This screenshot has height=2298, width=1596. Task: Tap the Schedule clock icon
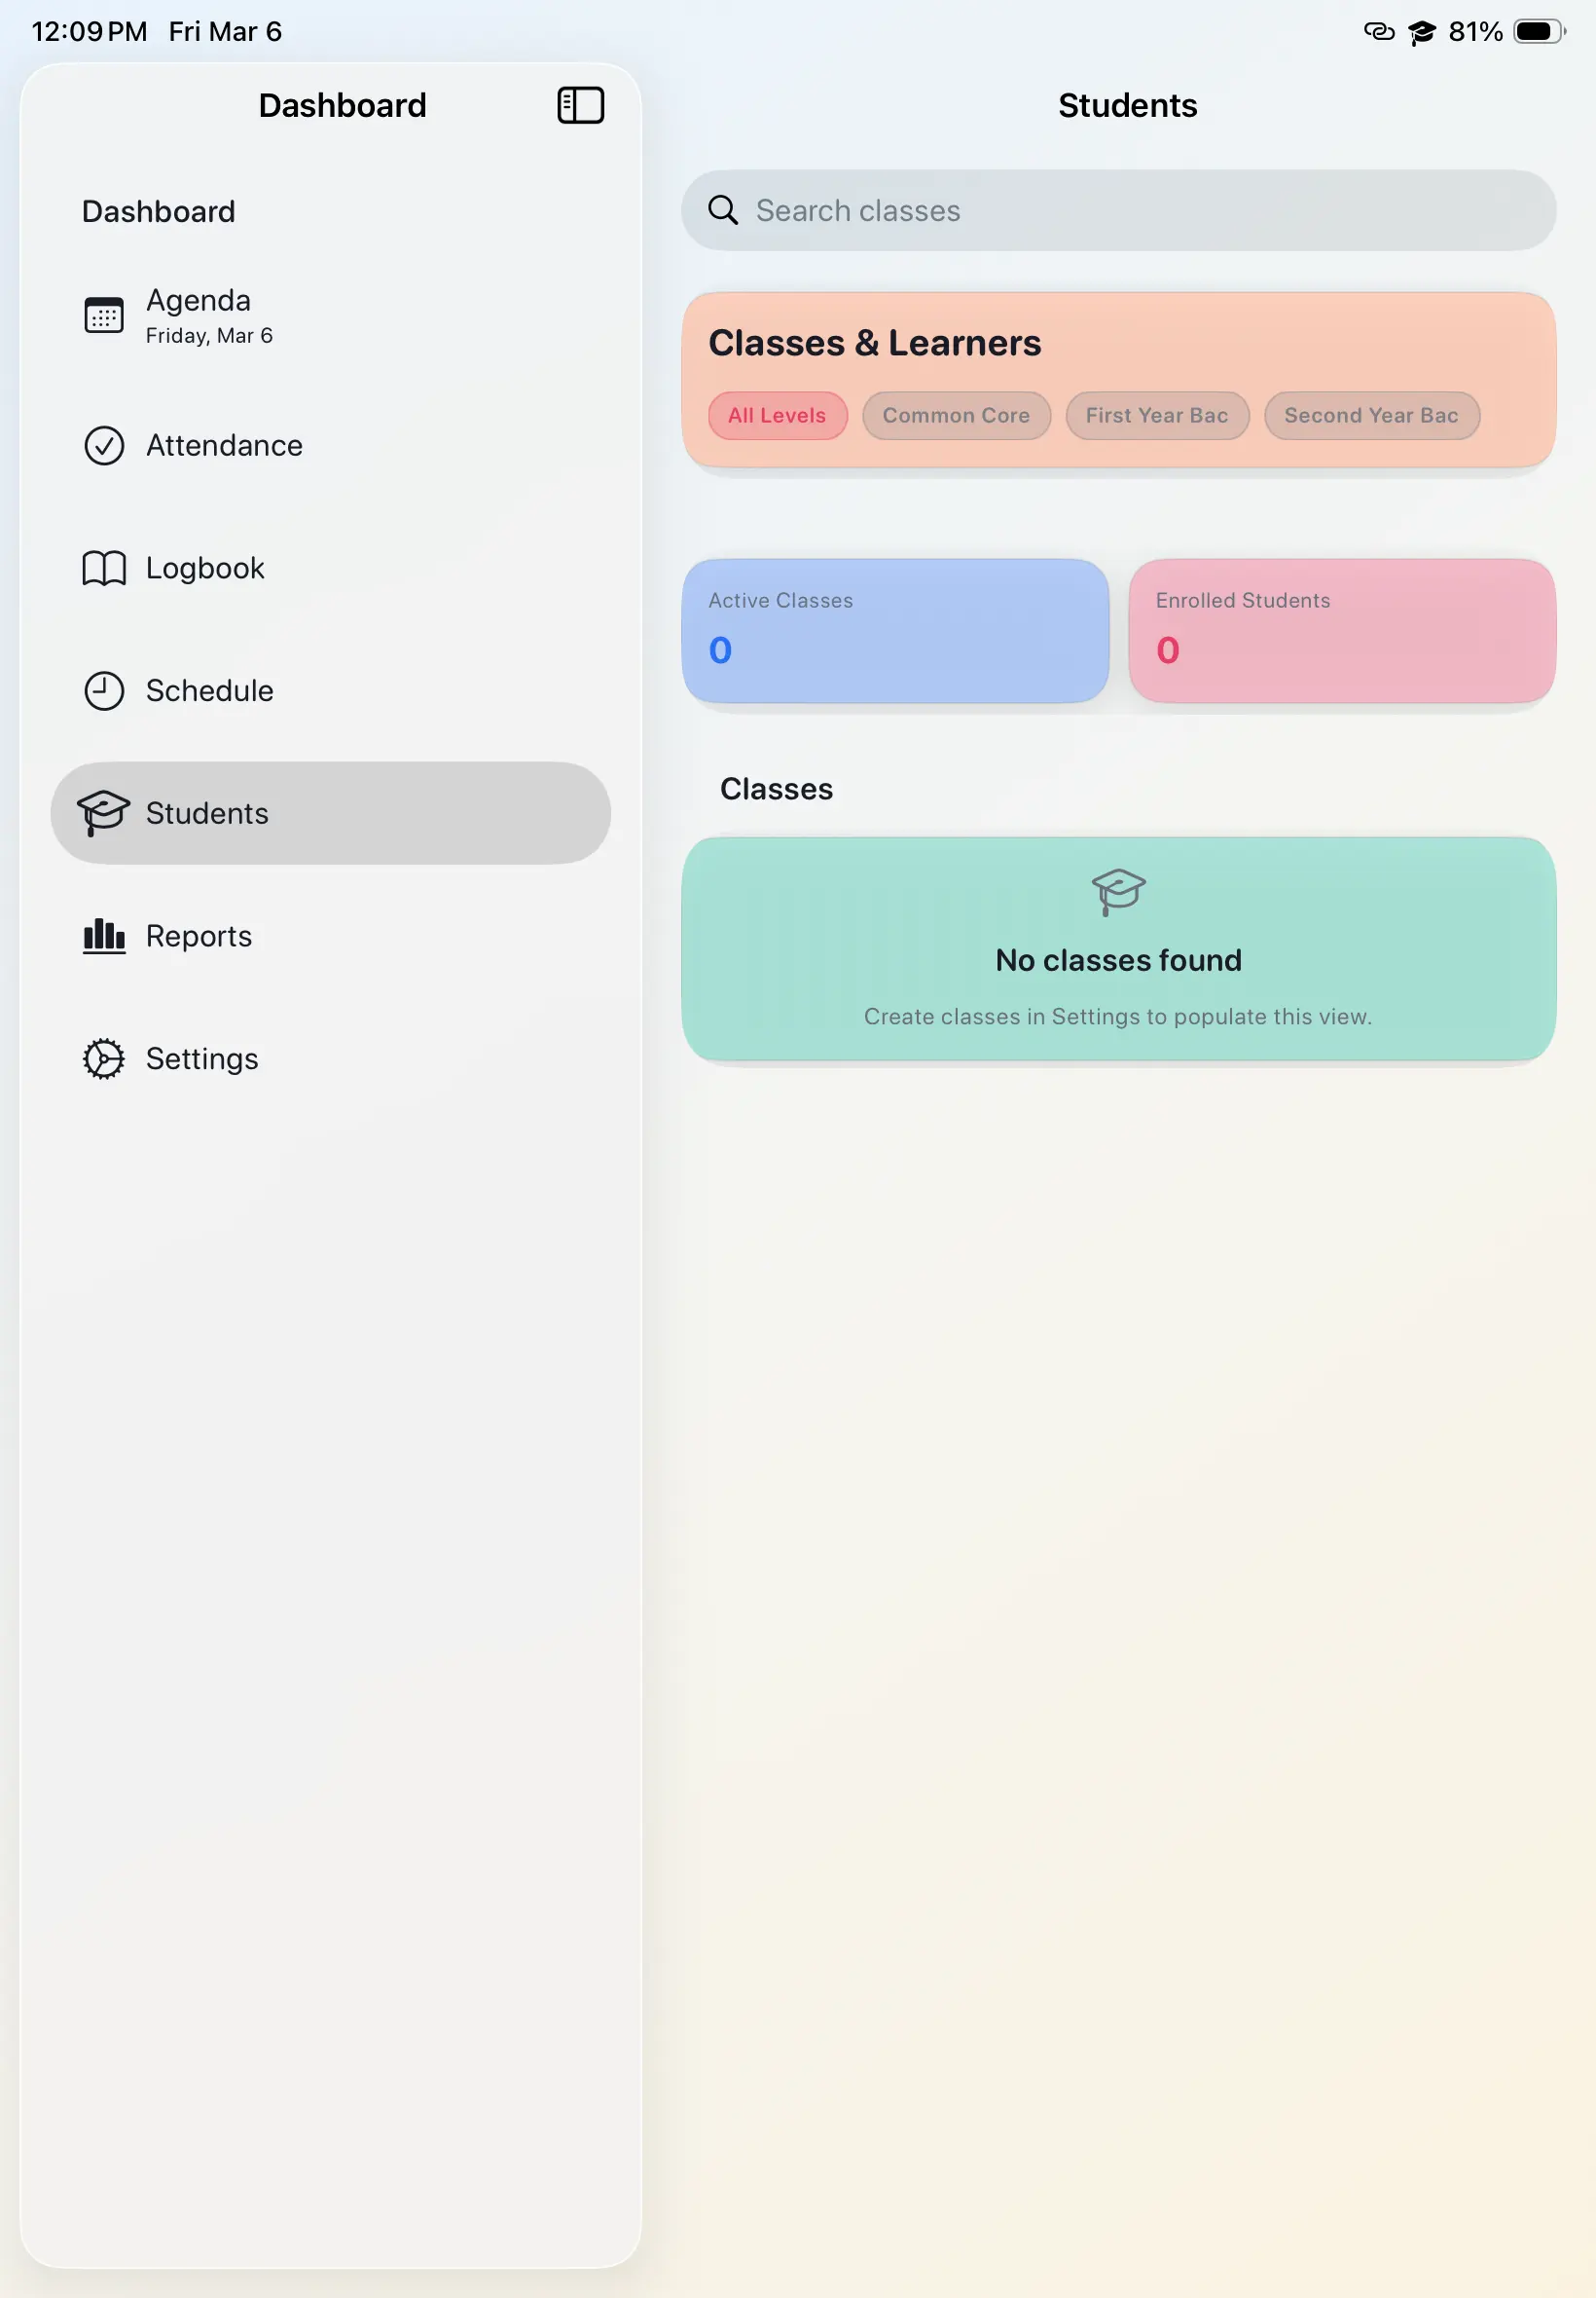coord(104,690)
